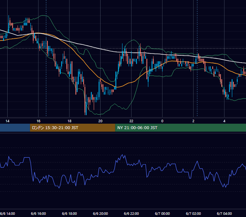This screenshot has width=246, height=217.
Task: Click the 6/7 04:00 date label
Action: [x=224, y=213]
